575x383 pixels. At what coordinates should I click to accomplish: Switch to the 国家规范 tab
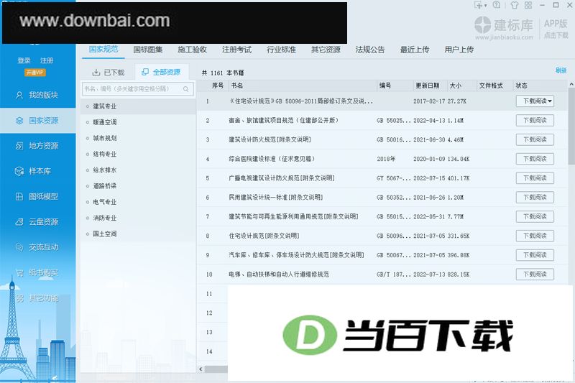click(103, 49)
